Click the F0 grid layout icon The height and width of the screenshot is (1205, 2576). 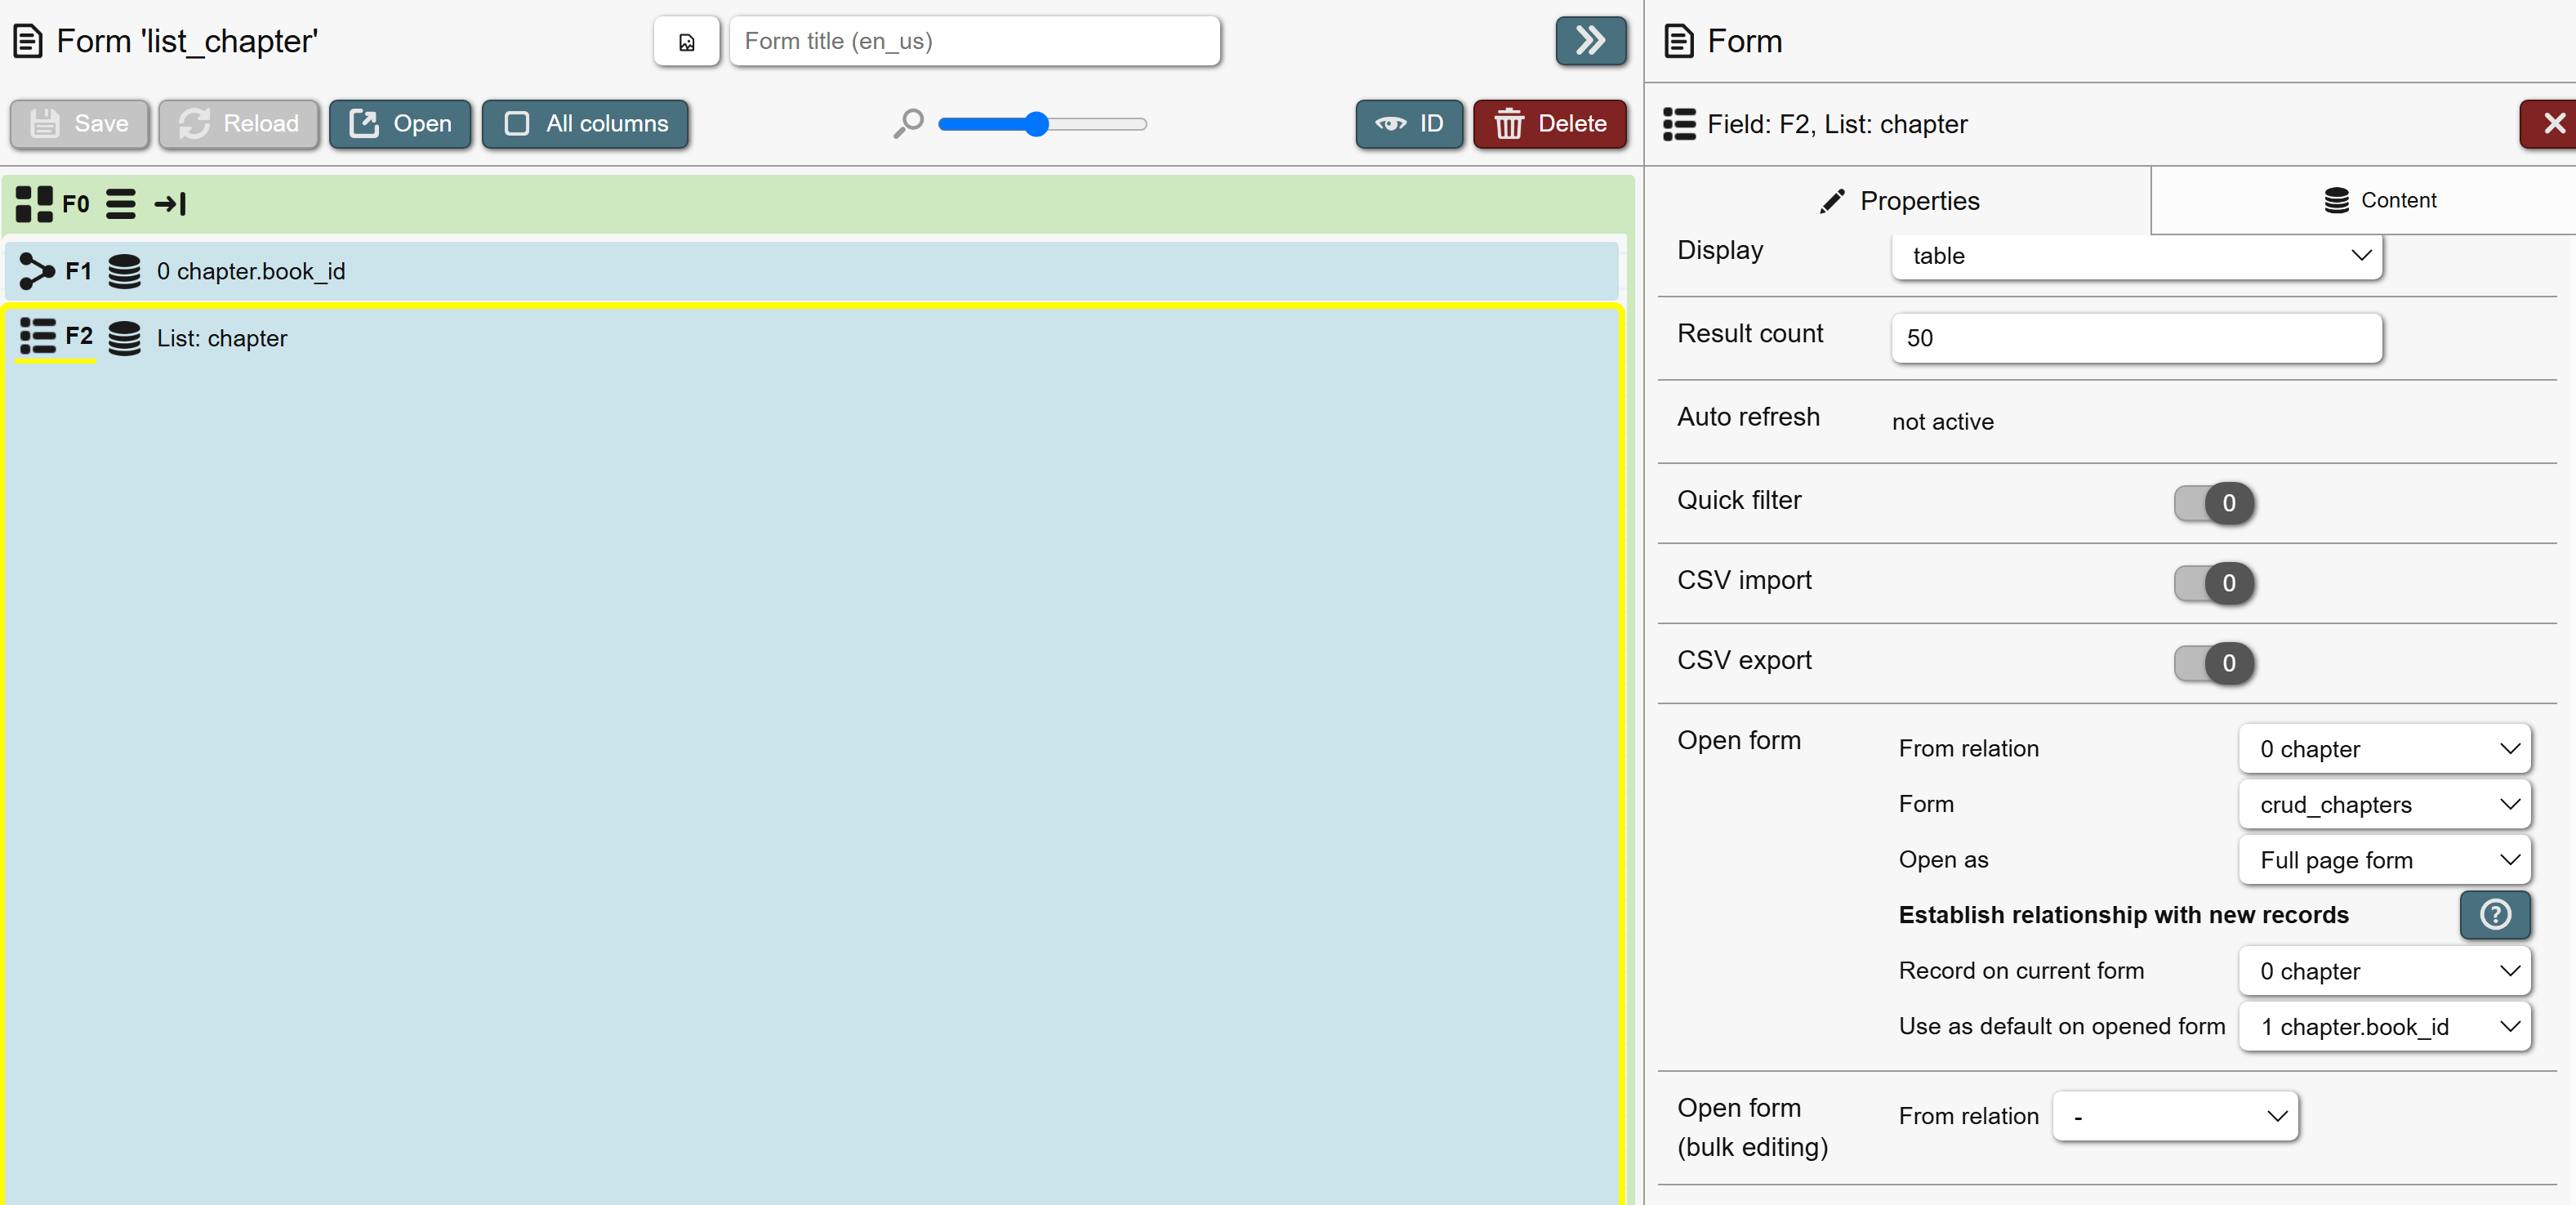34,204
